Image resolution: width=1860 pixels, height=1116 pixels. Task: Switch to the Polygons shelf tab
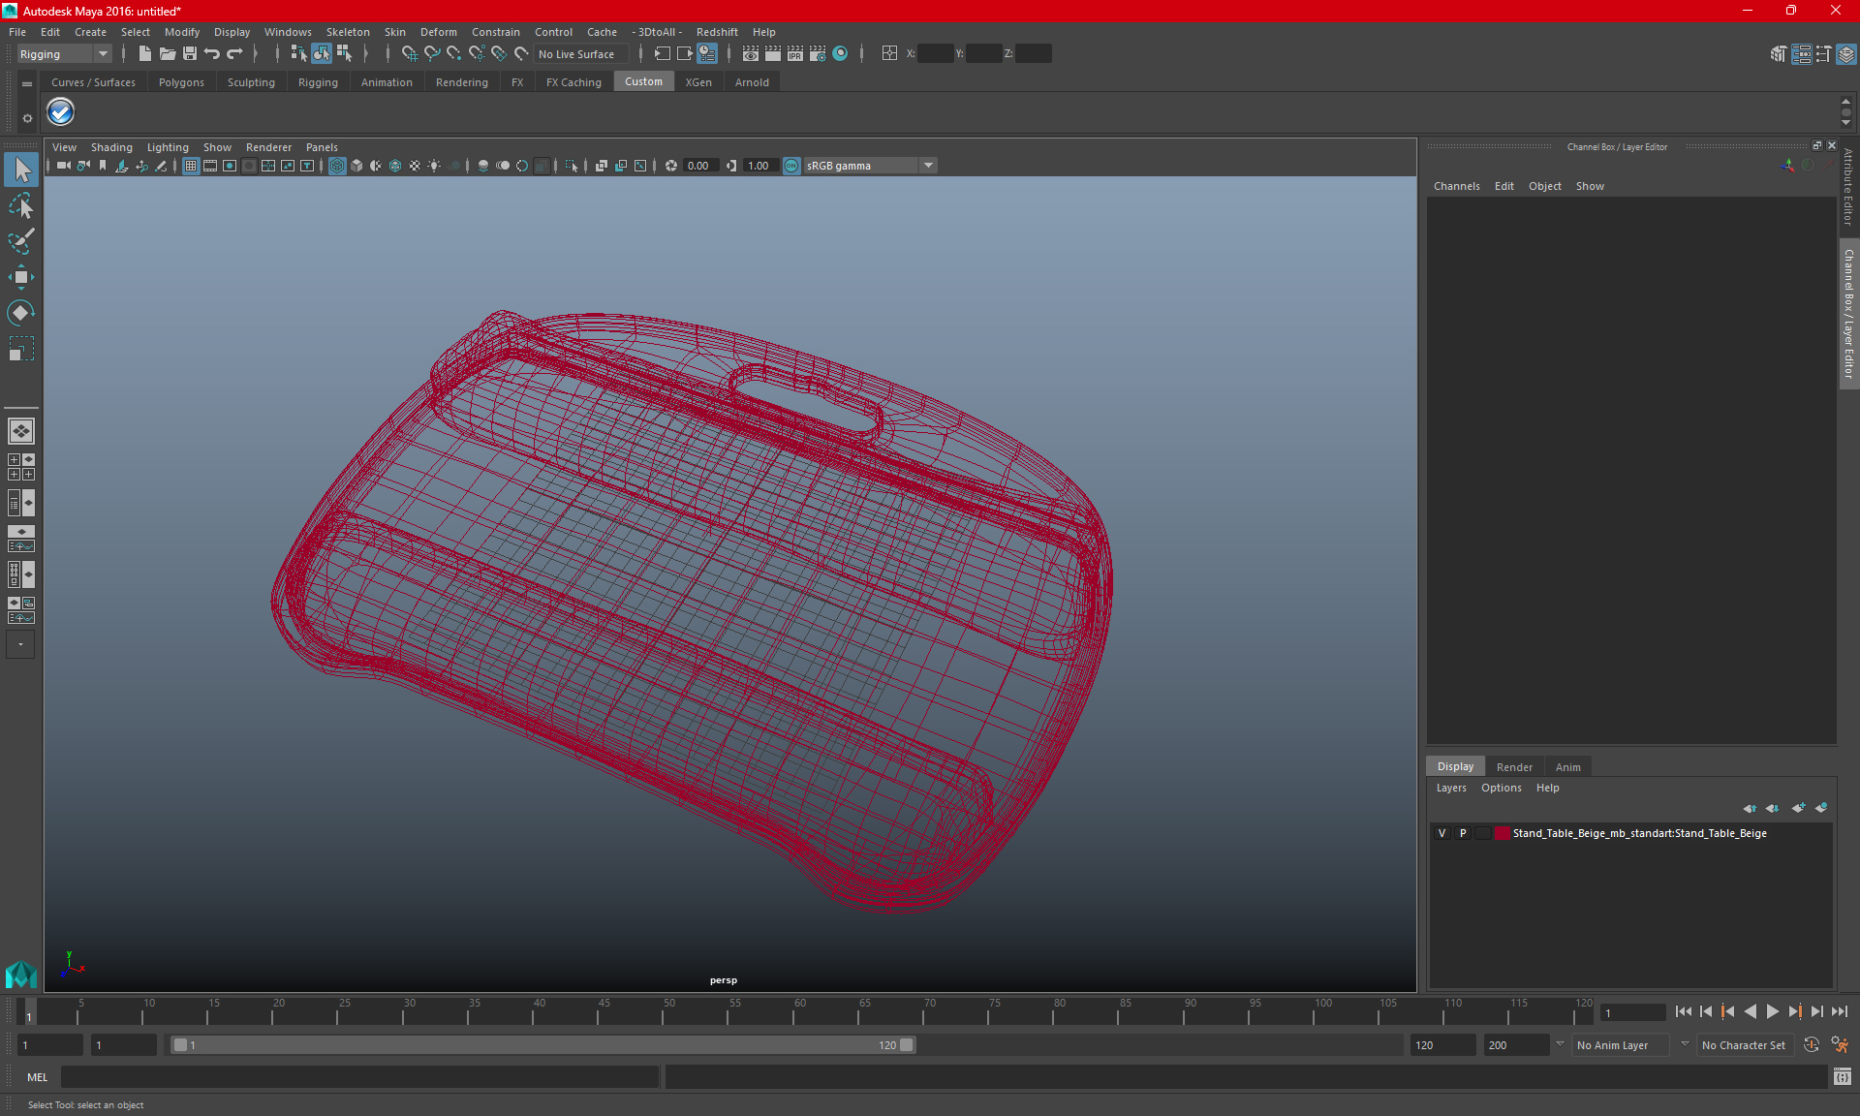point(181,82)
